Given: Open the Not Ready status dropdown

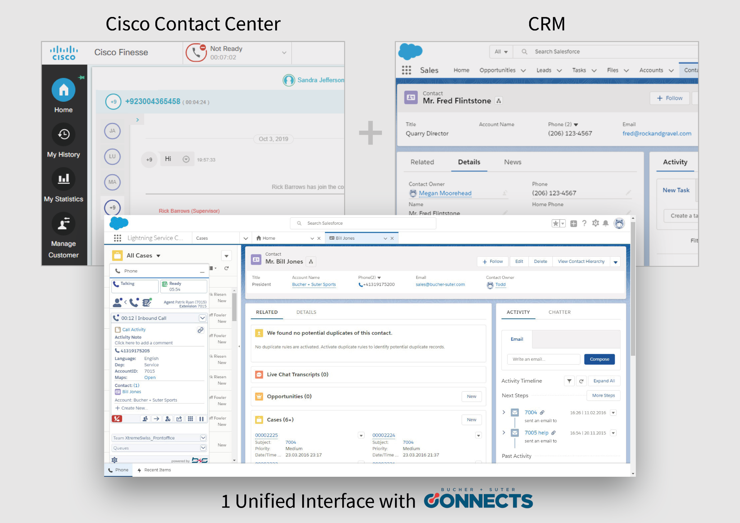Looking at the screenshot, I should pyautogui.click(x=284, y=52).
